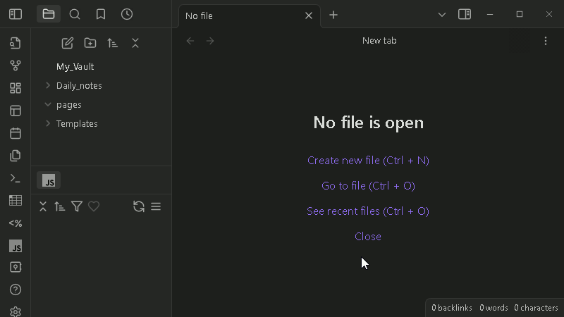
Task: Open a new tab with plus icon
Action: click(x=333, y=15)
